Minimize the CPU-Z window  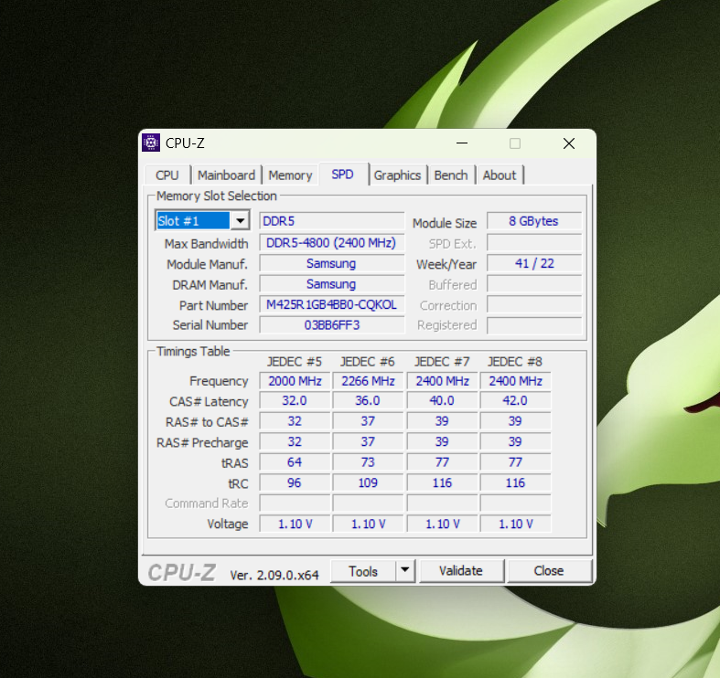(x=462, y=143)
